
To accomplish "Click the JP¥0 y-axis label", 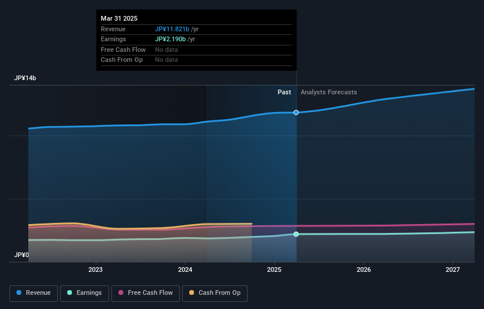I will 21,255.
